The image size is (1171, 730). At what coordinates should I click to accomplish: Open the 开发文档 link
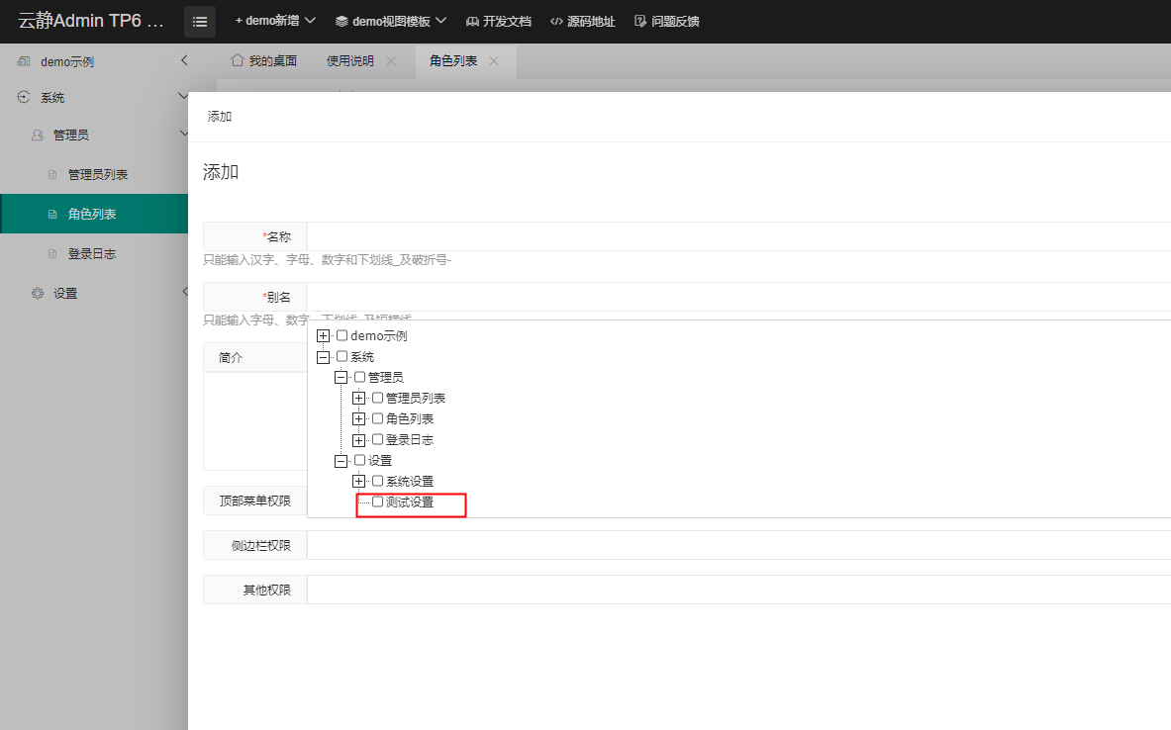[x=499, y=21]
